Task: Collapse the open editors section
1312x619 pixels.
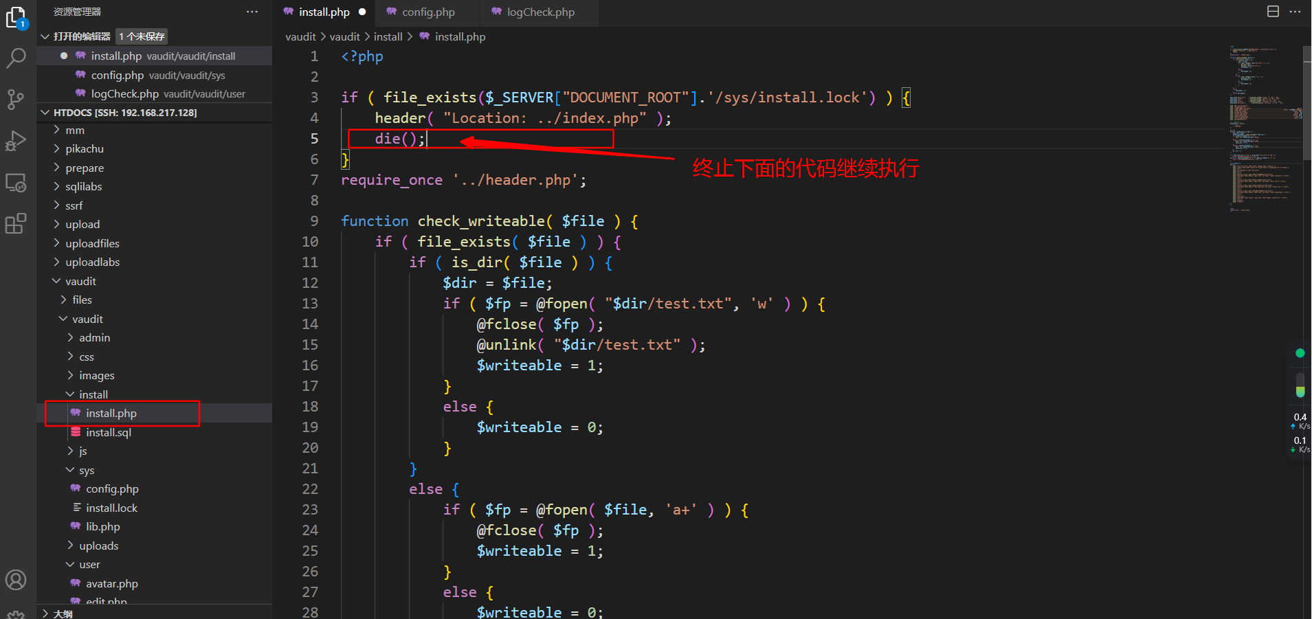Action: [x=45, y=36]
